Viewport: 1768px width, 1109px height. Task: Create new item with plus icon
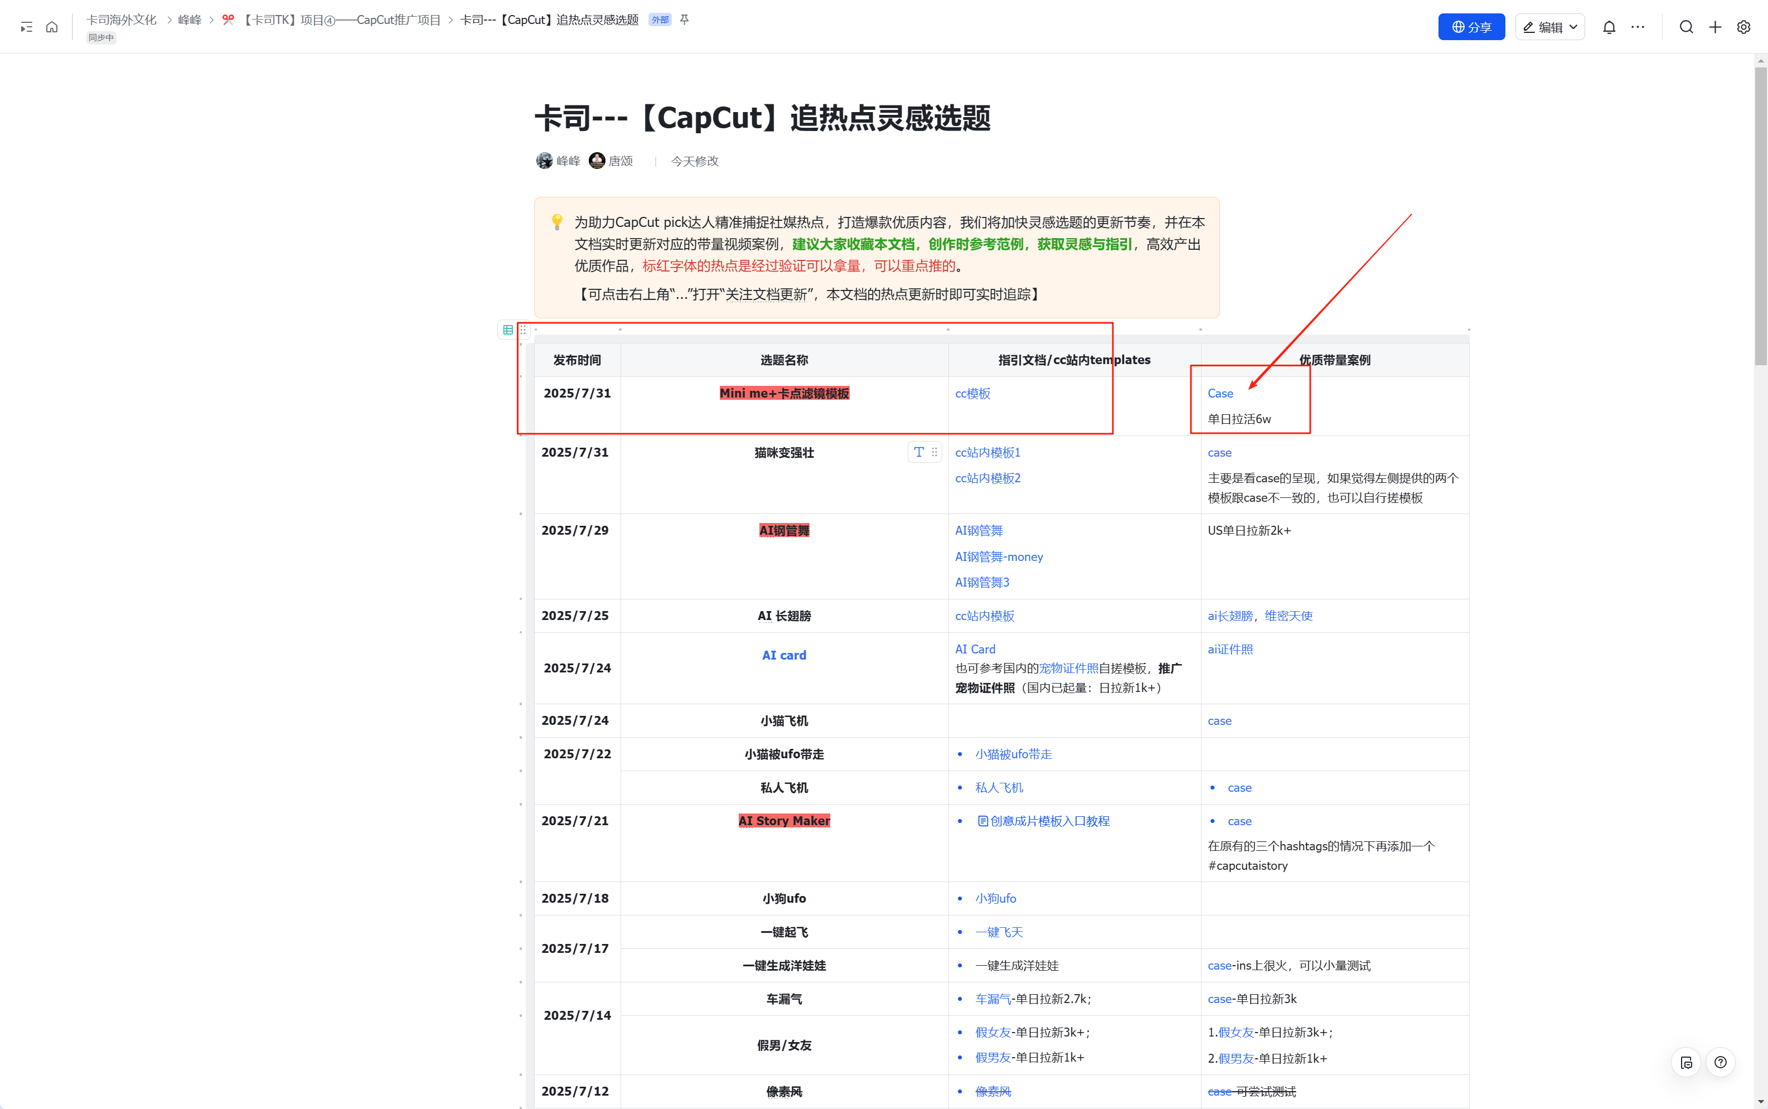point(1715,27)
